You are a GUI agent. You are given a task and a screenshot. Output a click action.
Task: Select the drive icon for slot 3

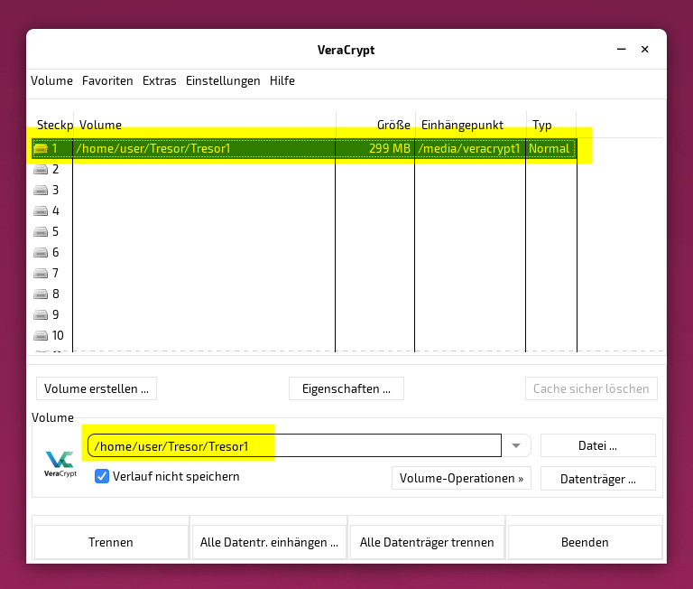click(x=41, y=190)
